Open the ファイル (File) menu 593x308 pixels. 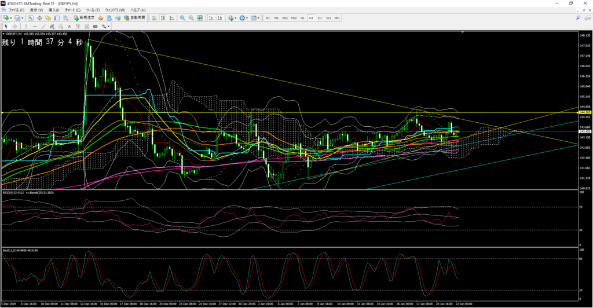click(16, 10)
